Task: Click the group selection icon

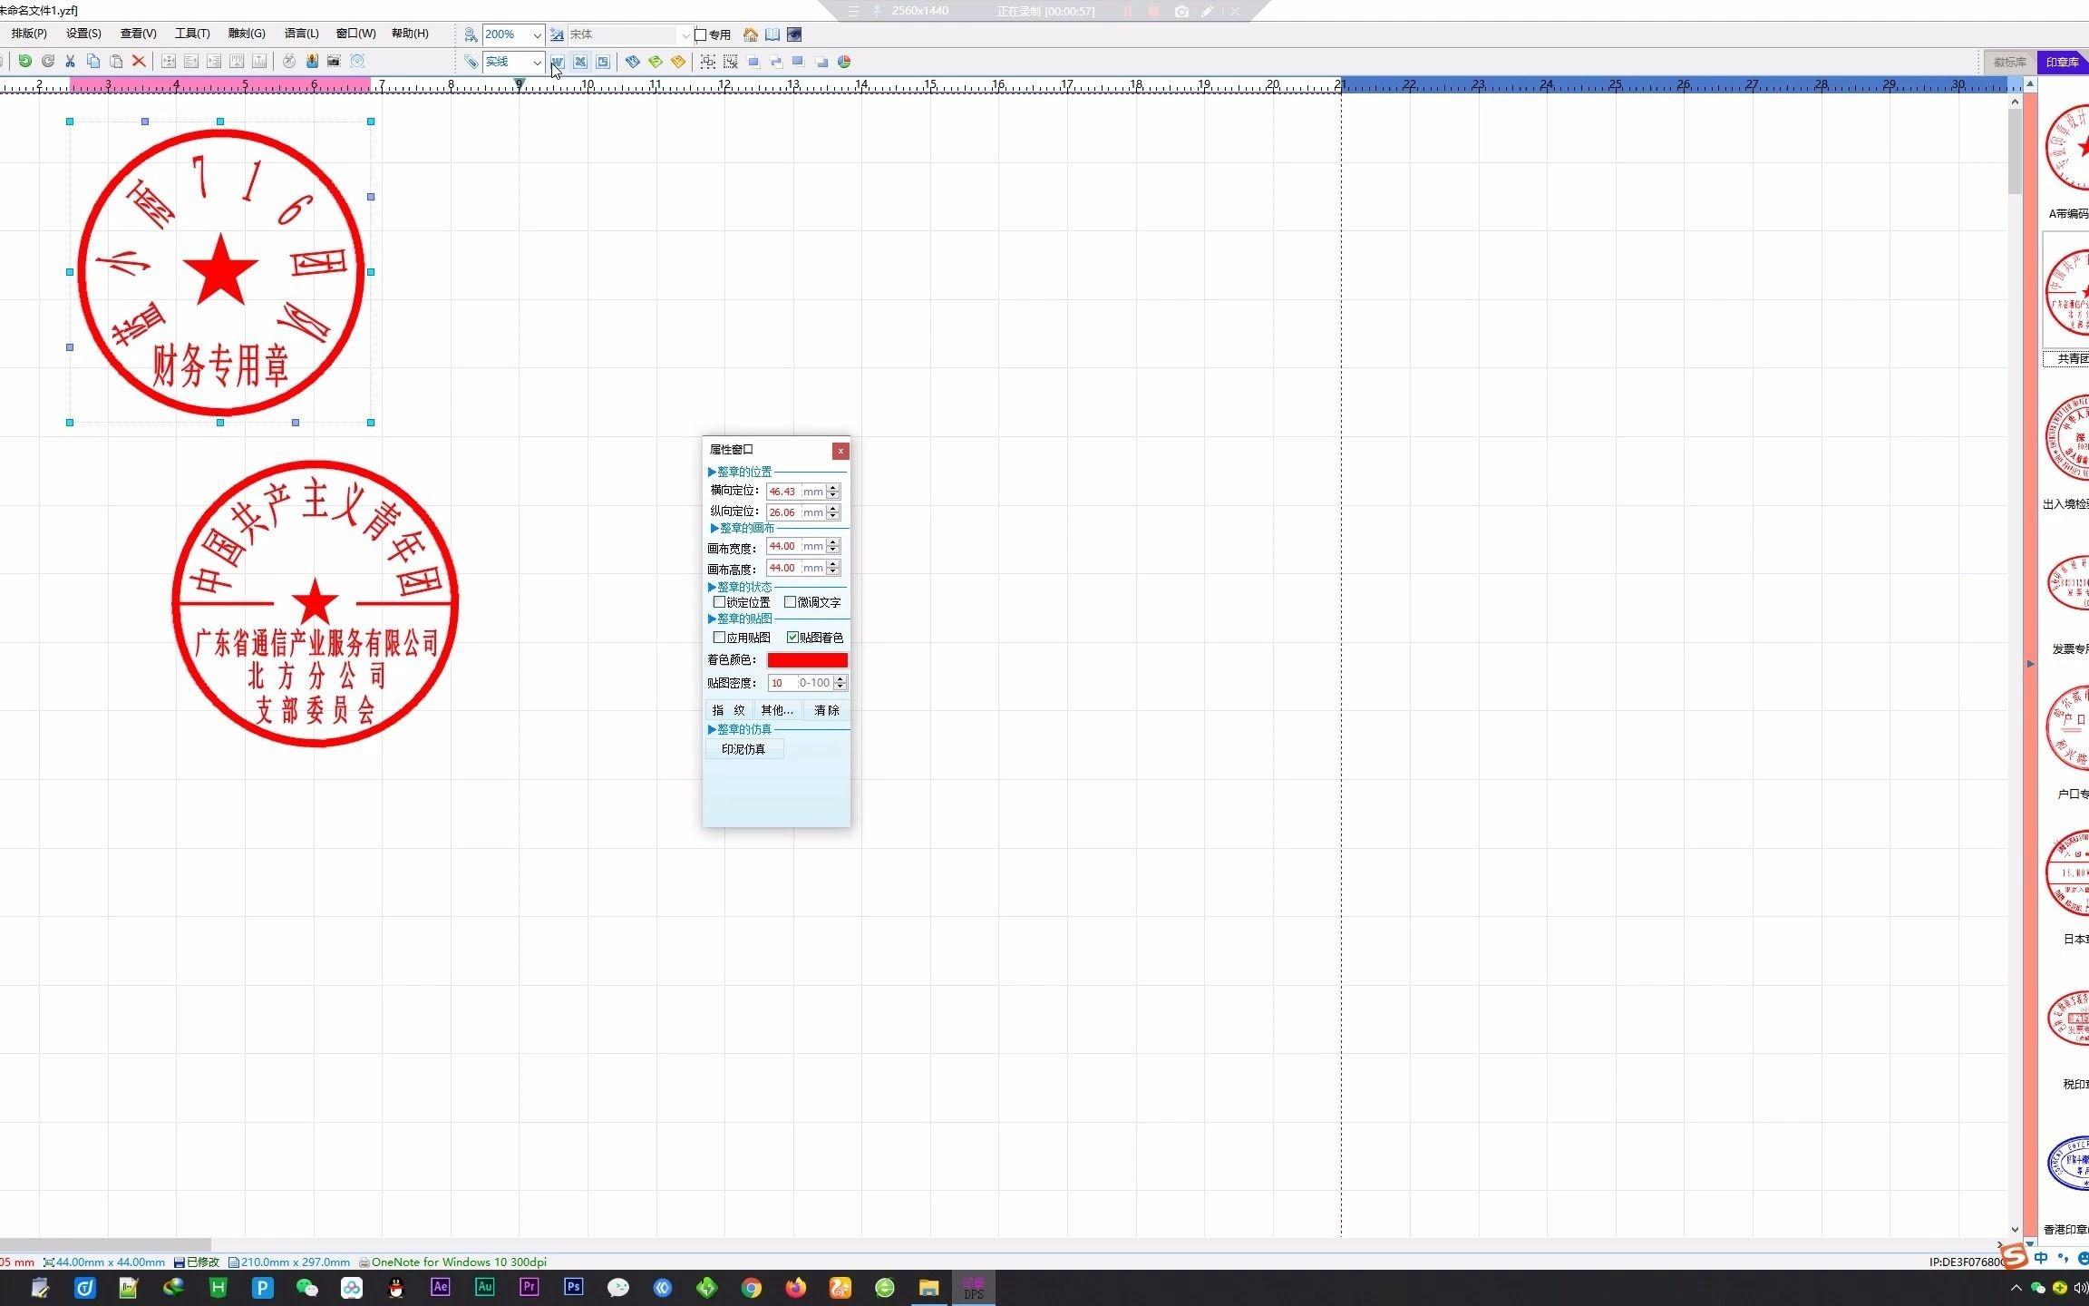Action: [x=707, y=62]
